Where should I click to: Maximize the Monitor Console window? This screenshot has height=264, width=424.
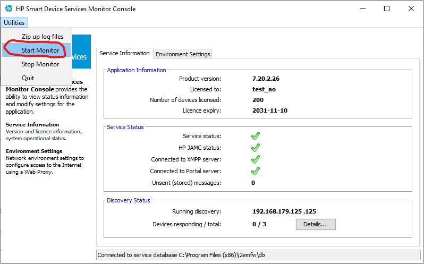pos(386,9)
